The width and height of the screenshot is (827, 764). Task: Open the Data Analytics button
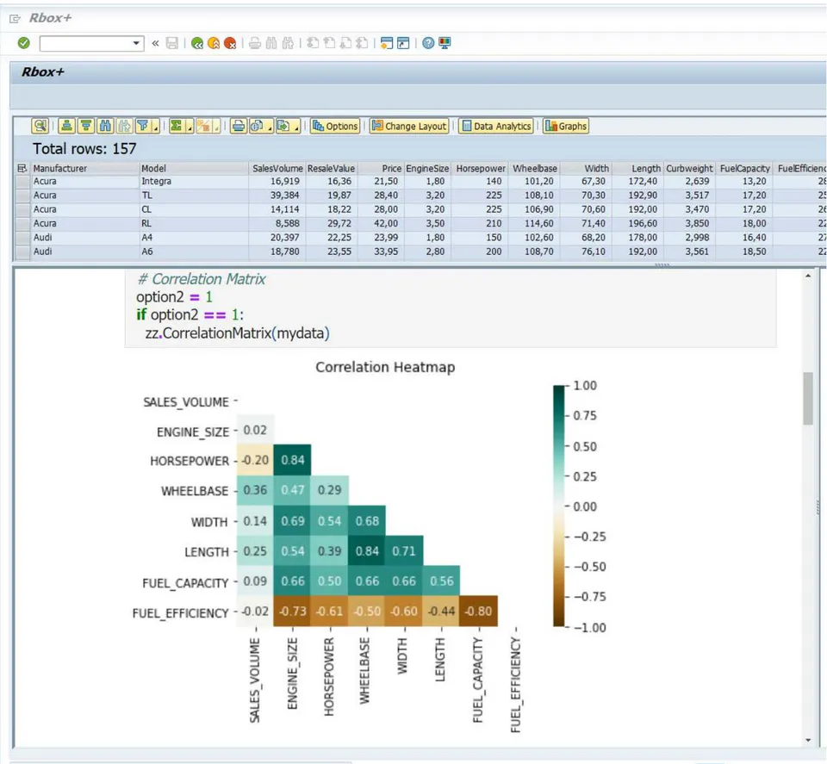(x=496, y=126)
